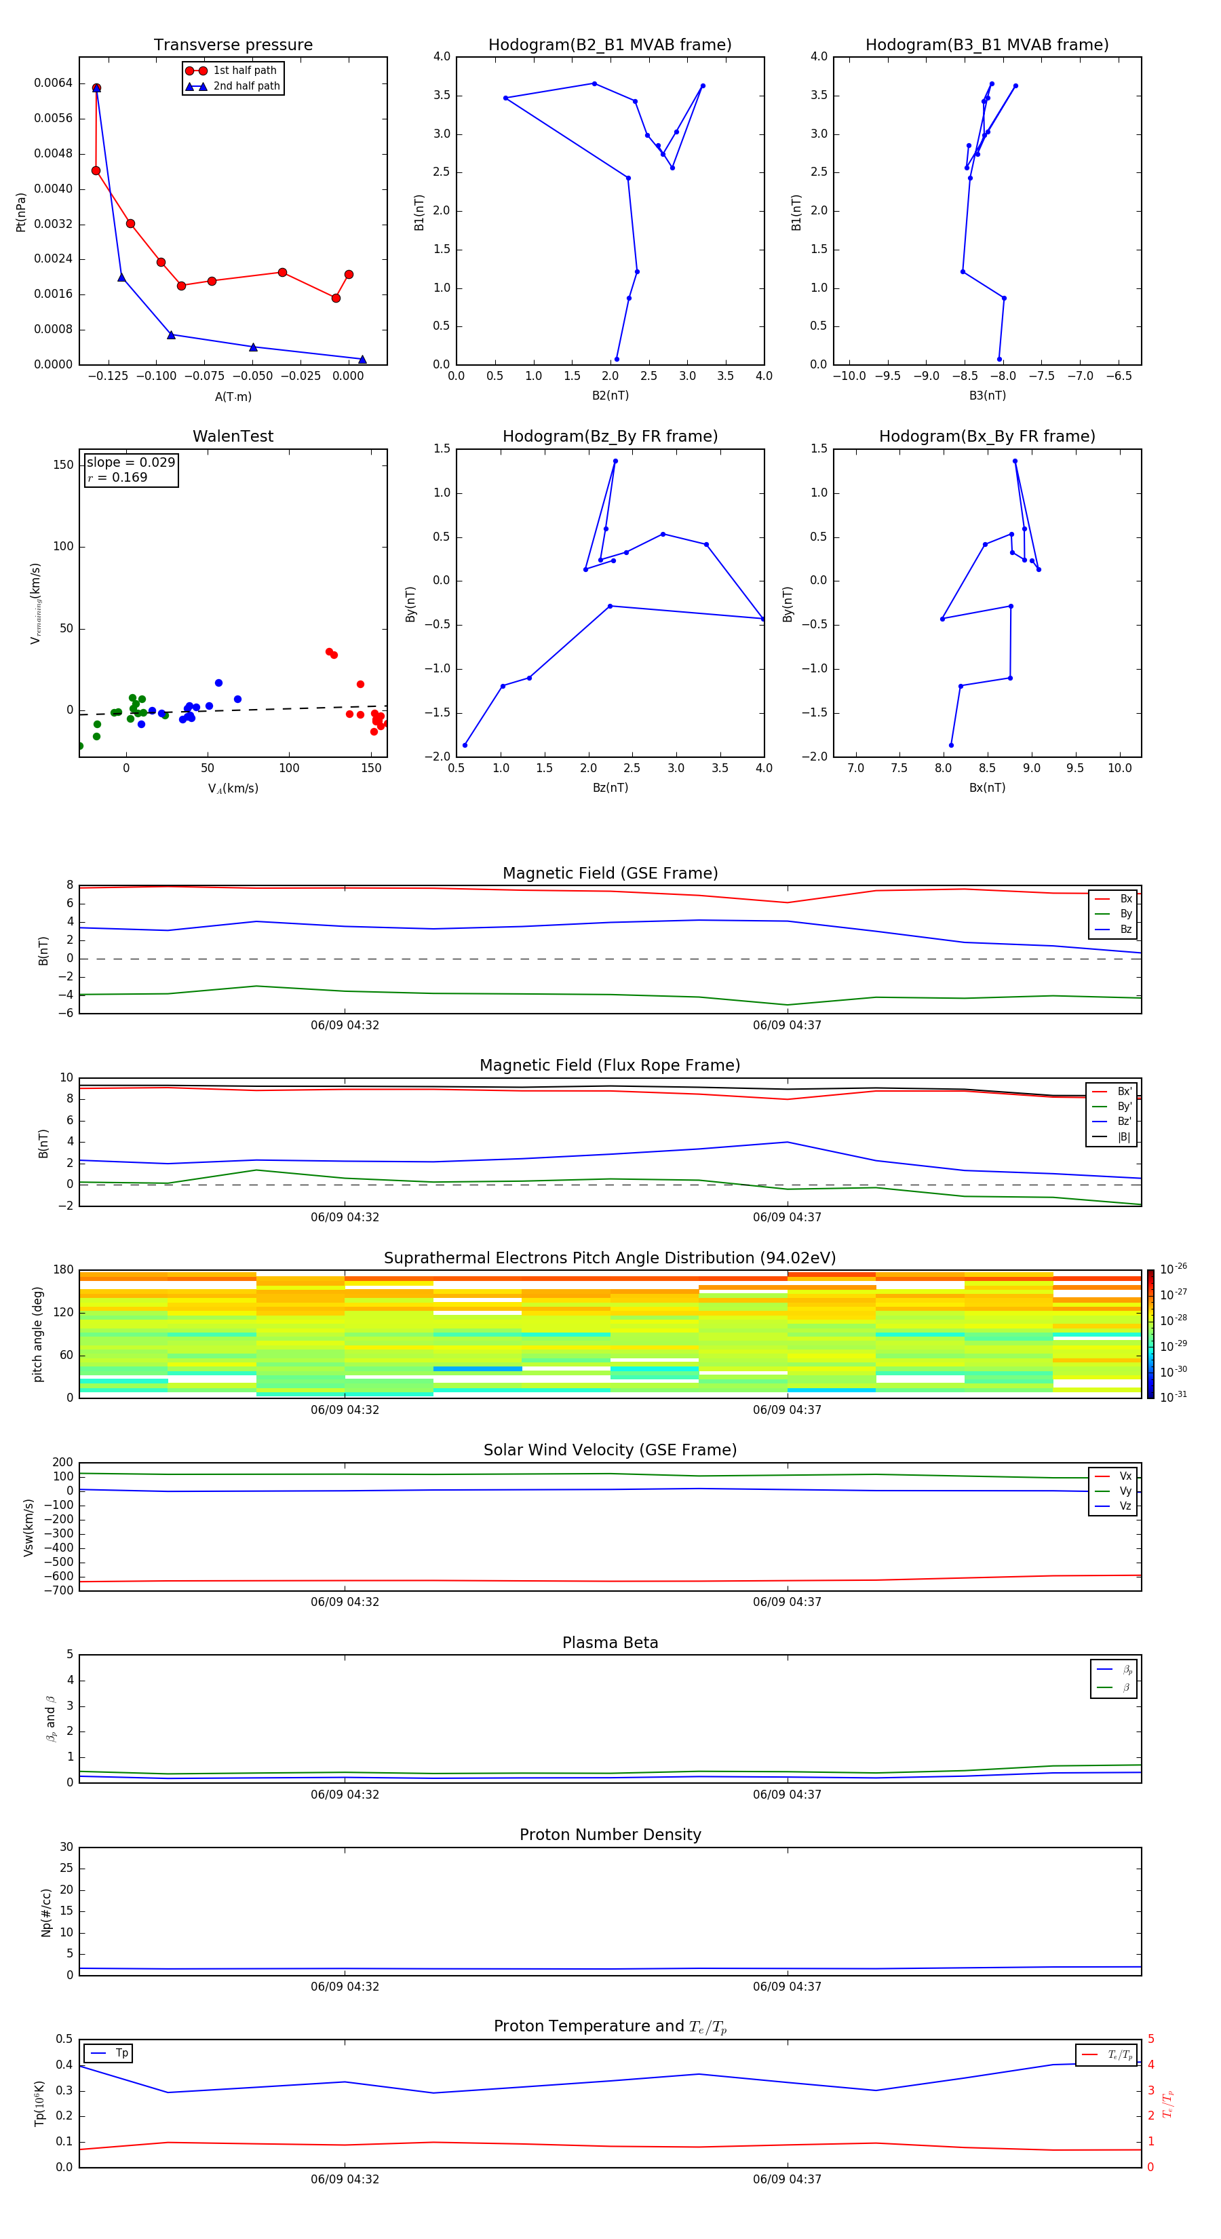The image size is (1221, 2239).
Task: Click the "Pt(nPa)" y-axis label
Action: (21, 211)
